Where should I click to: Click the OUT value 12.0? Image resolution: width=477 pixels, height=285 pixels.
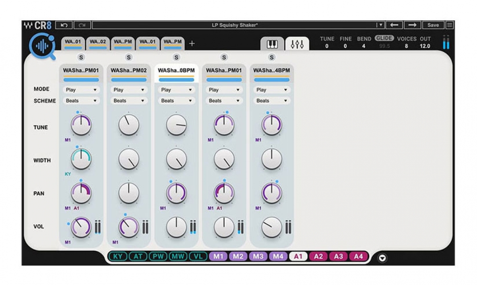click(x=425, y=46)
